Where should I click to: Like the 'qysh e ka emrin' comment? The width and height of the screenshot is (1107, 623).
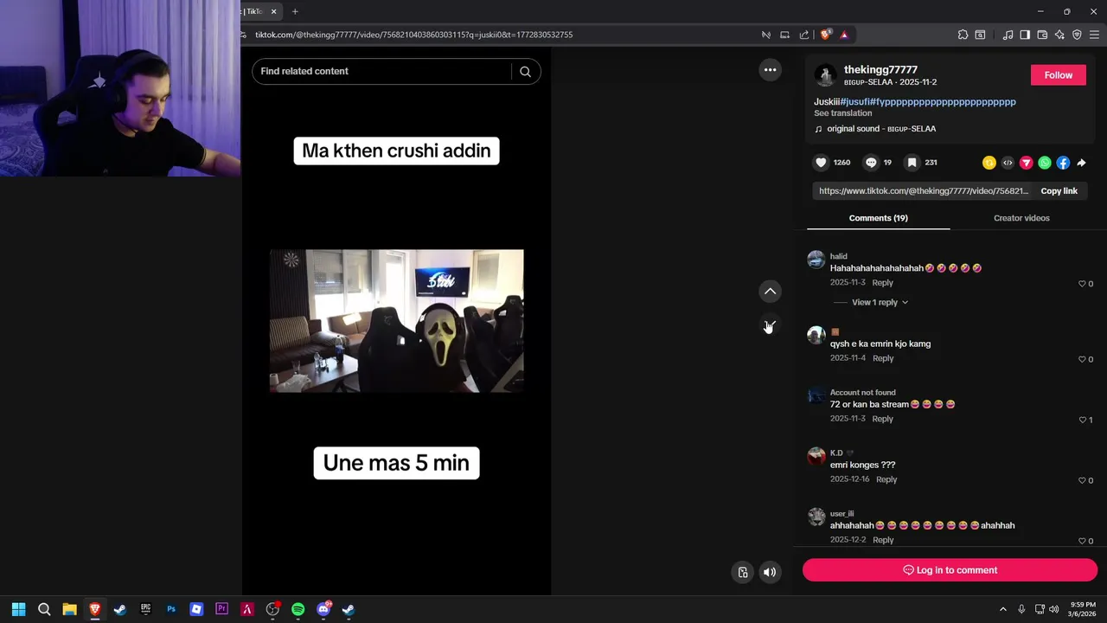1082,359
